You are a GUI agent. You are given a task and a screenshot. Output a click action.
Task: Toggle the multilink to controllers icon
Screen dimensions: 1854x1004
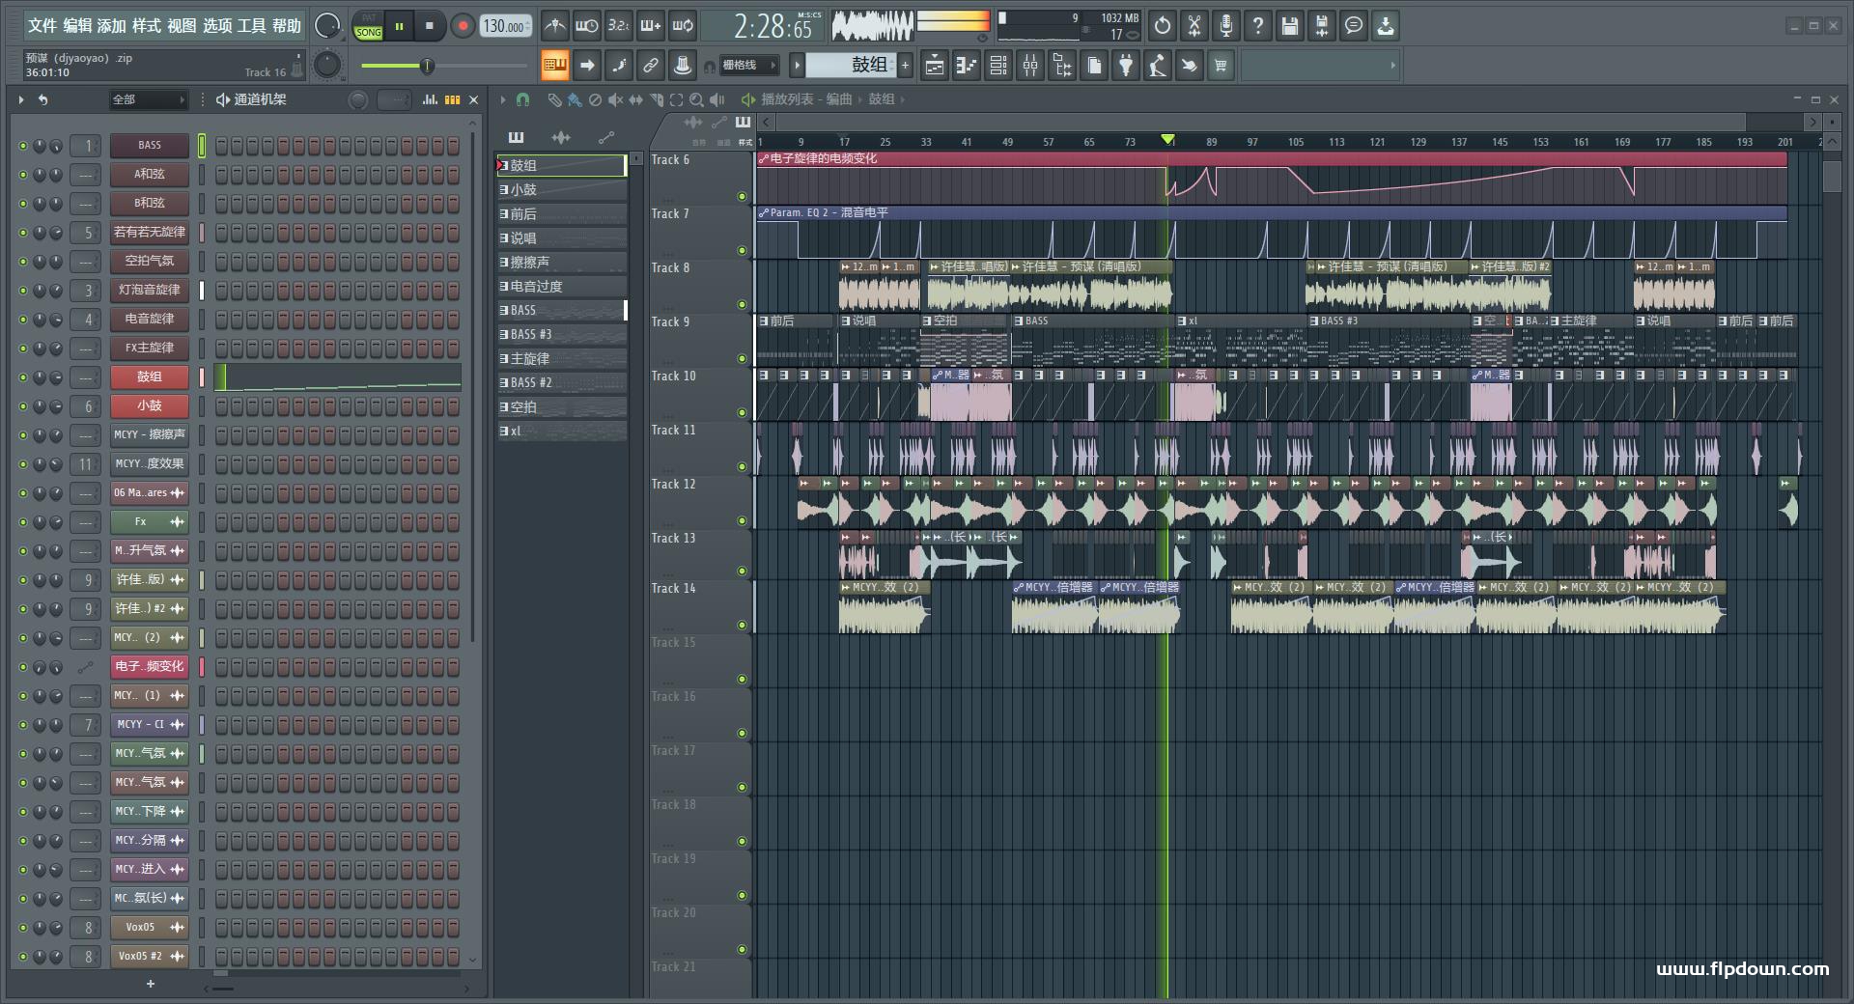pos(683,66)
